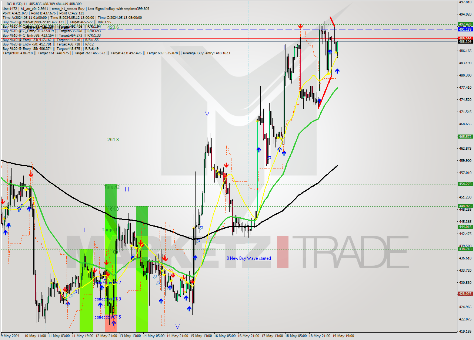Click the '11 May 19:00' time label
Image resolution: width=474 pixels, height=340 pixels.
pos(82,336)
